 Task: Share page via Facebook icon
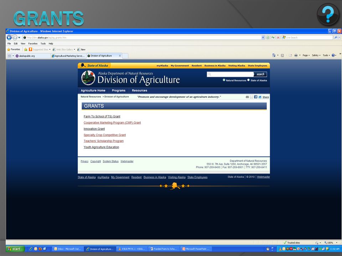pyautogui.click(x=256, y=97)
